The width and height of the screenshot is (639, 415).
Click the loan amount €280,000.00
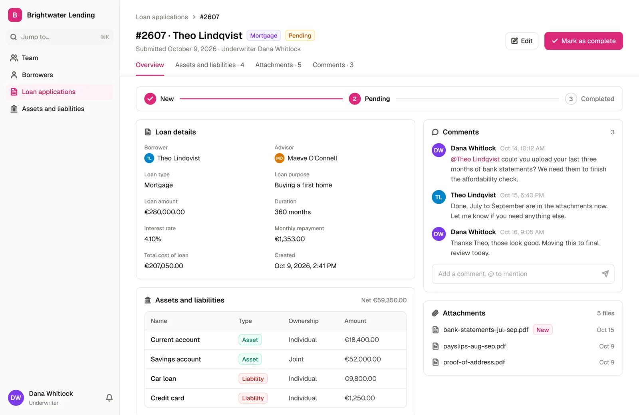(164, 212)
